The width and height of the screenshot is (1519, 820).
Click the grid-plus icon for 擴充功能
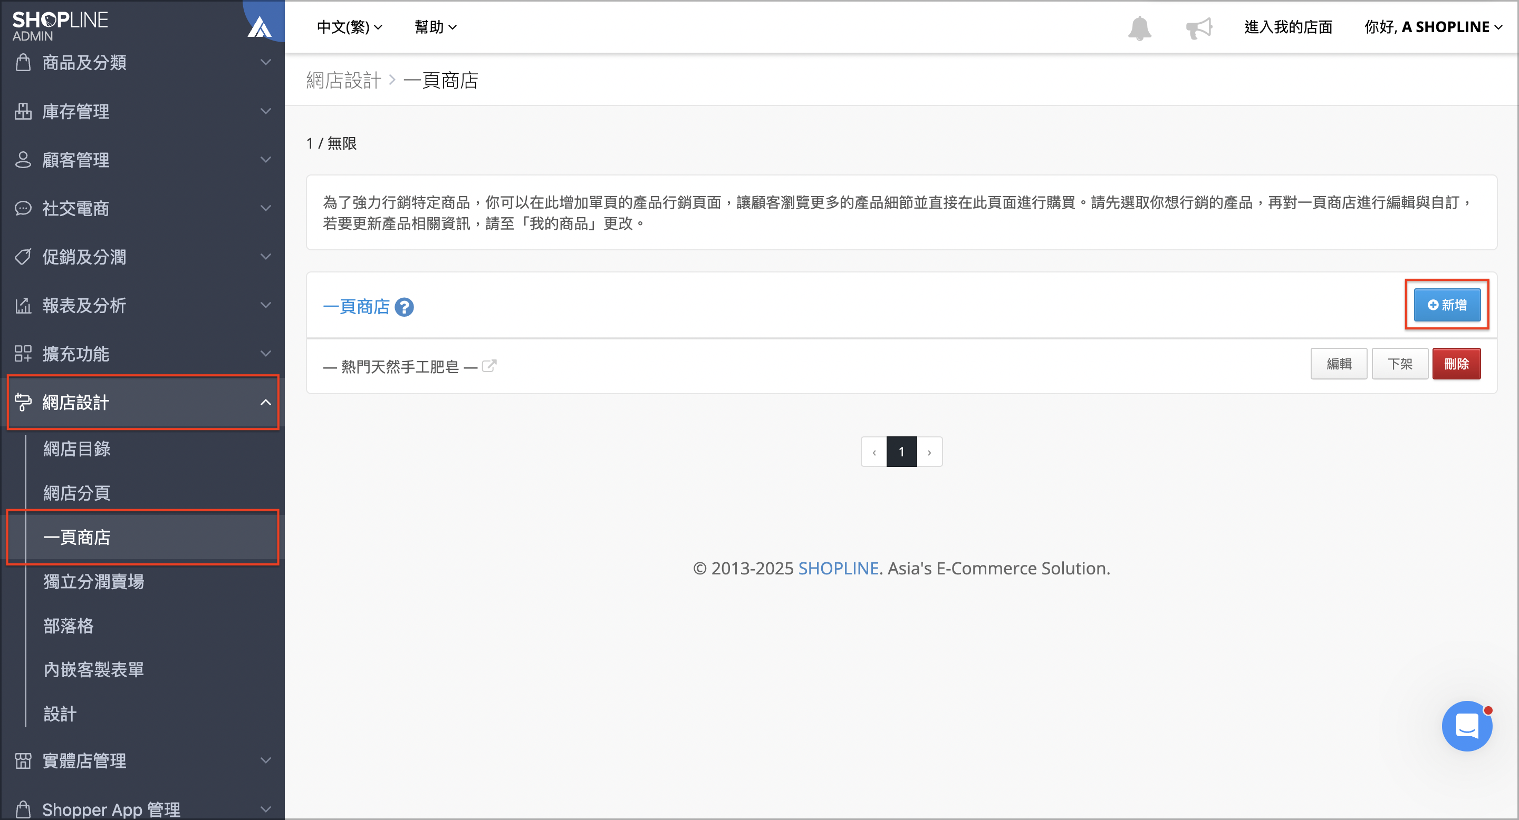23,354
